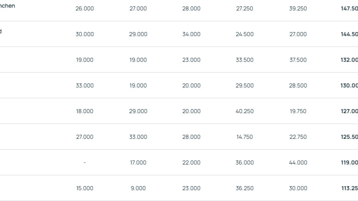Select the 24.500 value
The image size is (358, 201).
(245, 34)
